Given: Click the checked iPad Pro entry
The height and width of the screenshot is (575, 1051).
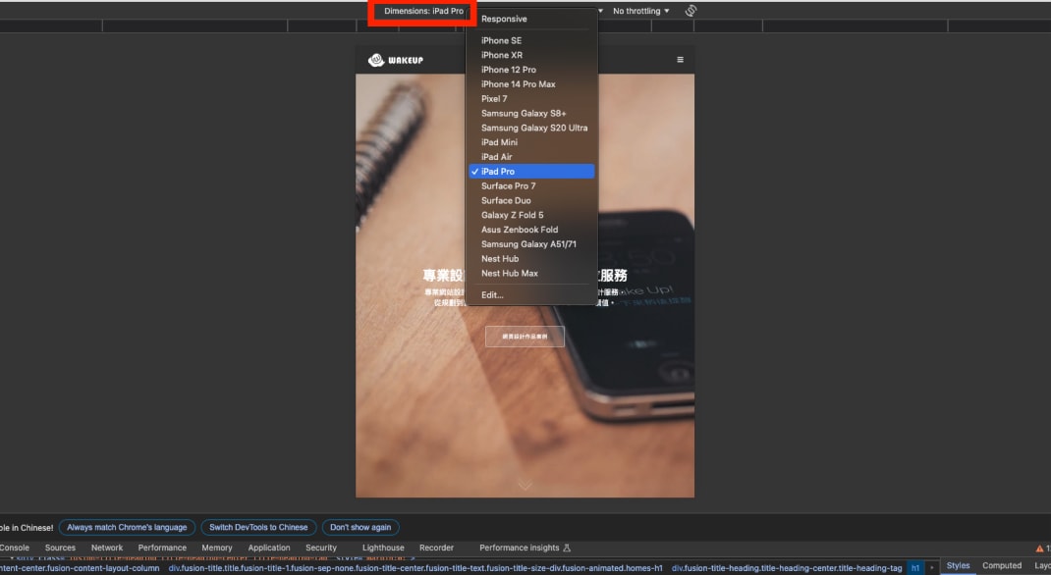Looking at the screenshot, I should tap(531, 172).
